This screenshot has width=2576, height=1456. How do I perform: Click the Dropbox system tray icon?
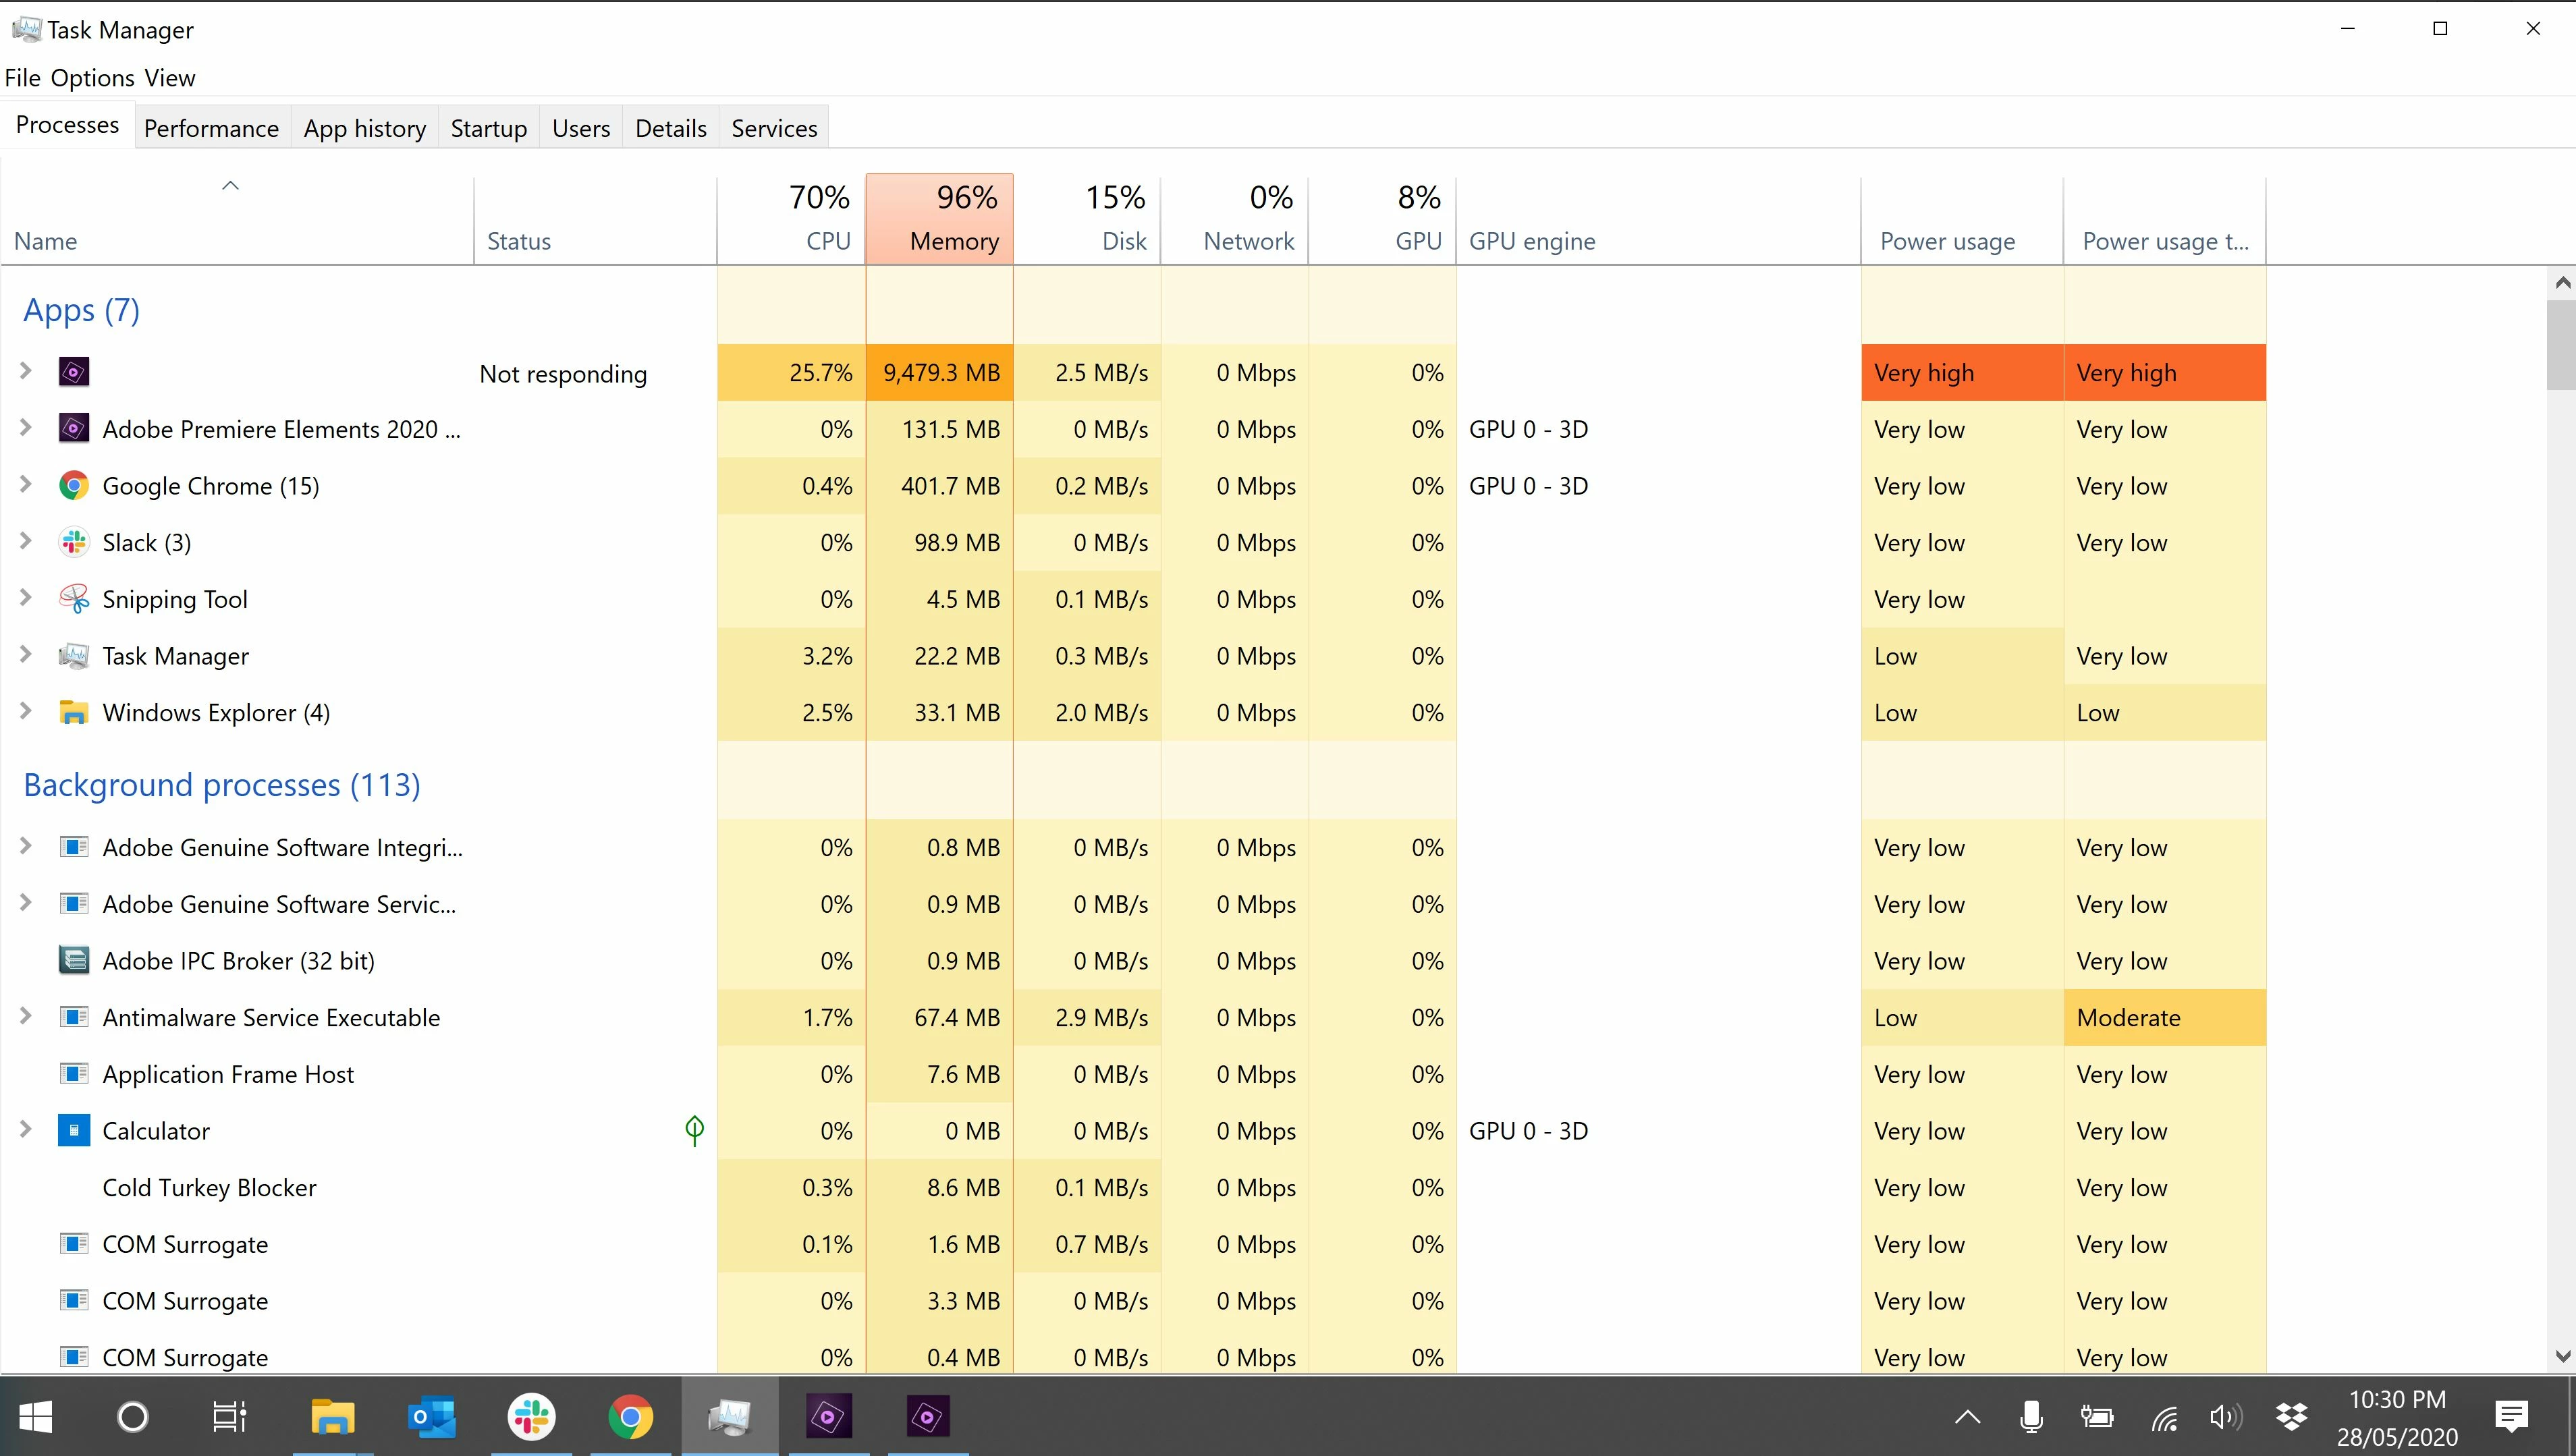tap(2291, 1417)
